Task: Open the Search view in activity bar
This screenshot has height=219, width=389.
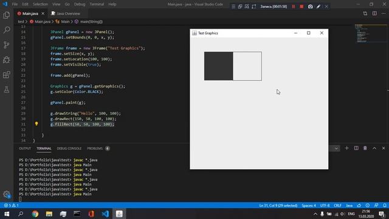Action: (x=7, y=30)
